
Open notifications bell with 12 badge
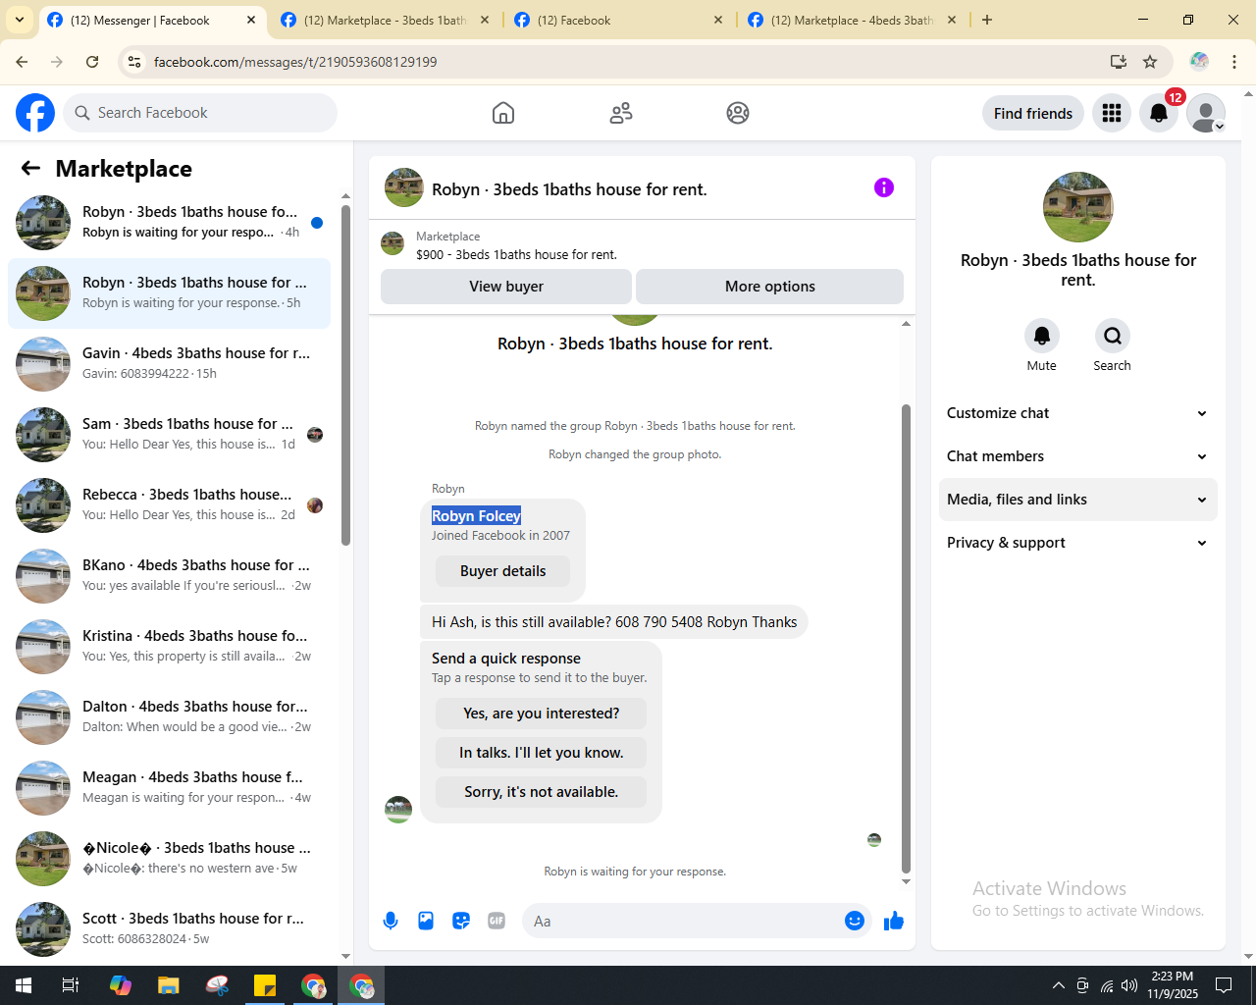pyautogui.click(x=1159, y=113)
